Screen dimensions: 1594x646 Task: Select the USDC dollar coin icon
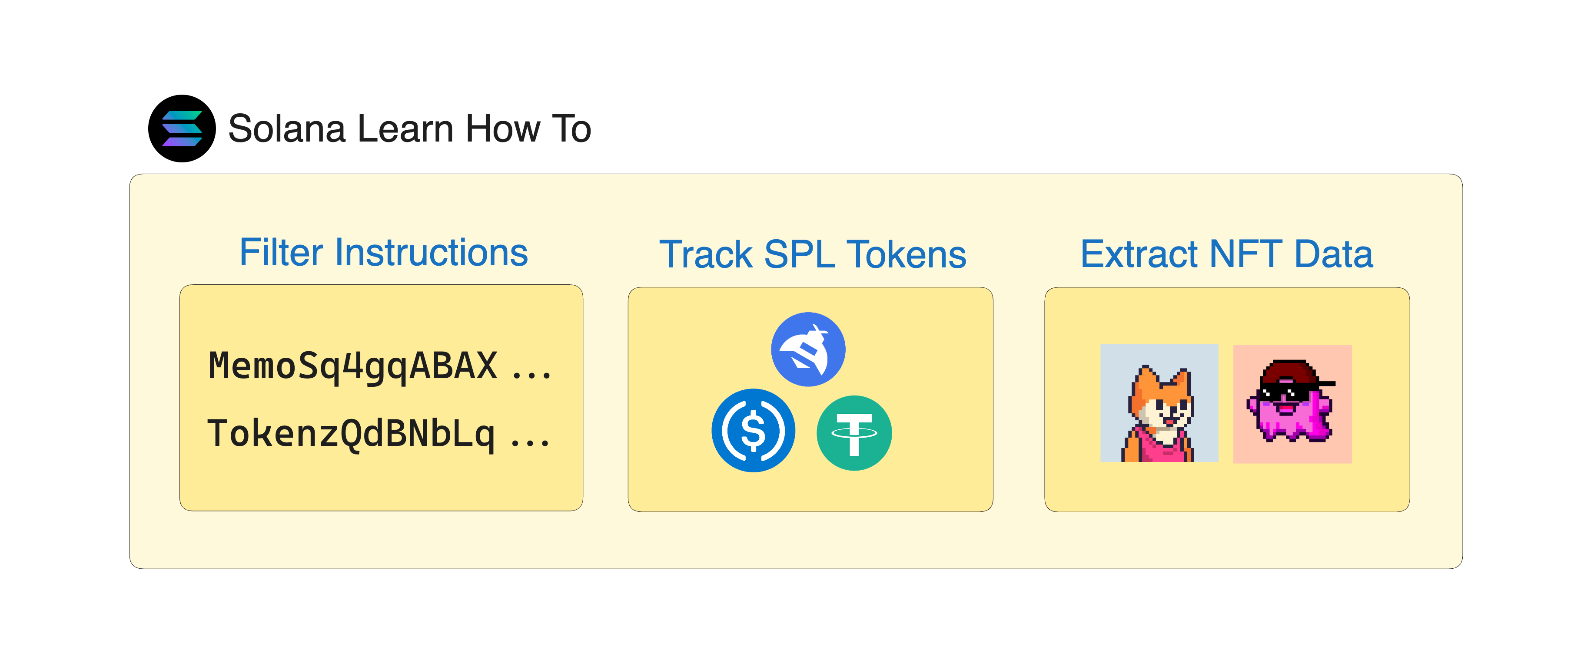753,430
